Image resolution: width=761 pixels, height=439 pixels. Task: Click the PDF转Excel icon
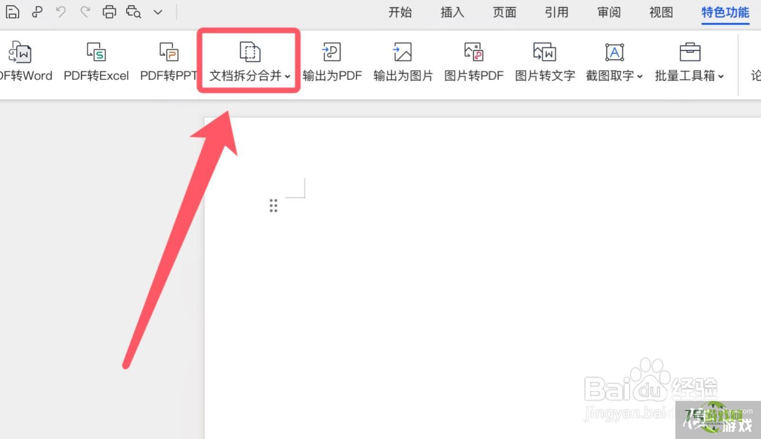click(x=96, y=52)
